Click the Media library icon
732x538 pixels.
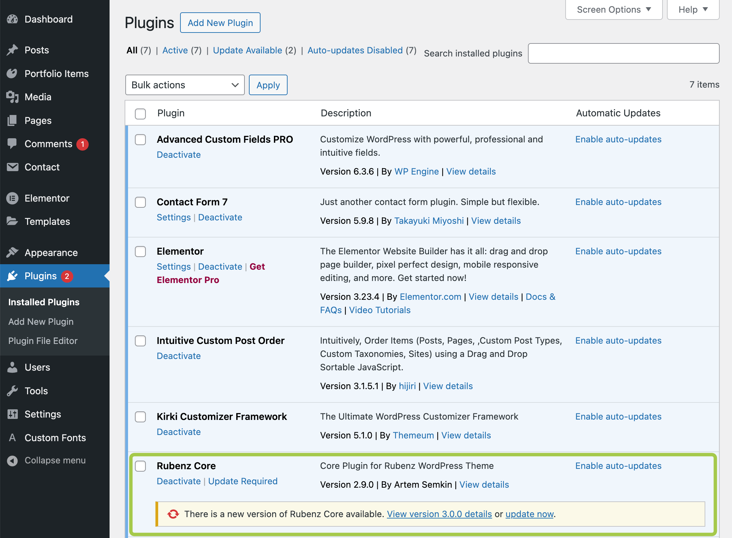12,97
